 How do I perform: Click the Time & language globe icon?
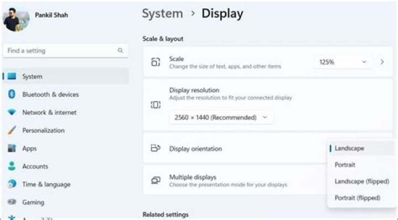12,184
